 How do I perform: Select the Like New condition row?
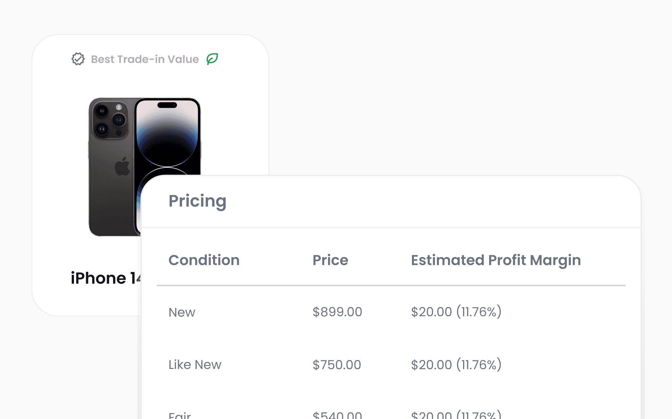391,365
